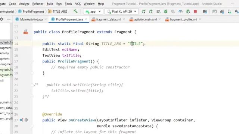
Task: Open the Window menu
Action: point(89,4)
